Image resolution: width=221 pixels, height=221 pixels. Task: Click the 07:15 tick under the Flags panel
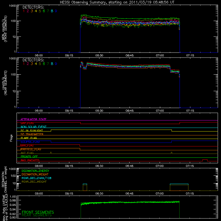[190, 166]
